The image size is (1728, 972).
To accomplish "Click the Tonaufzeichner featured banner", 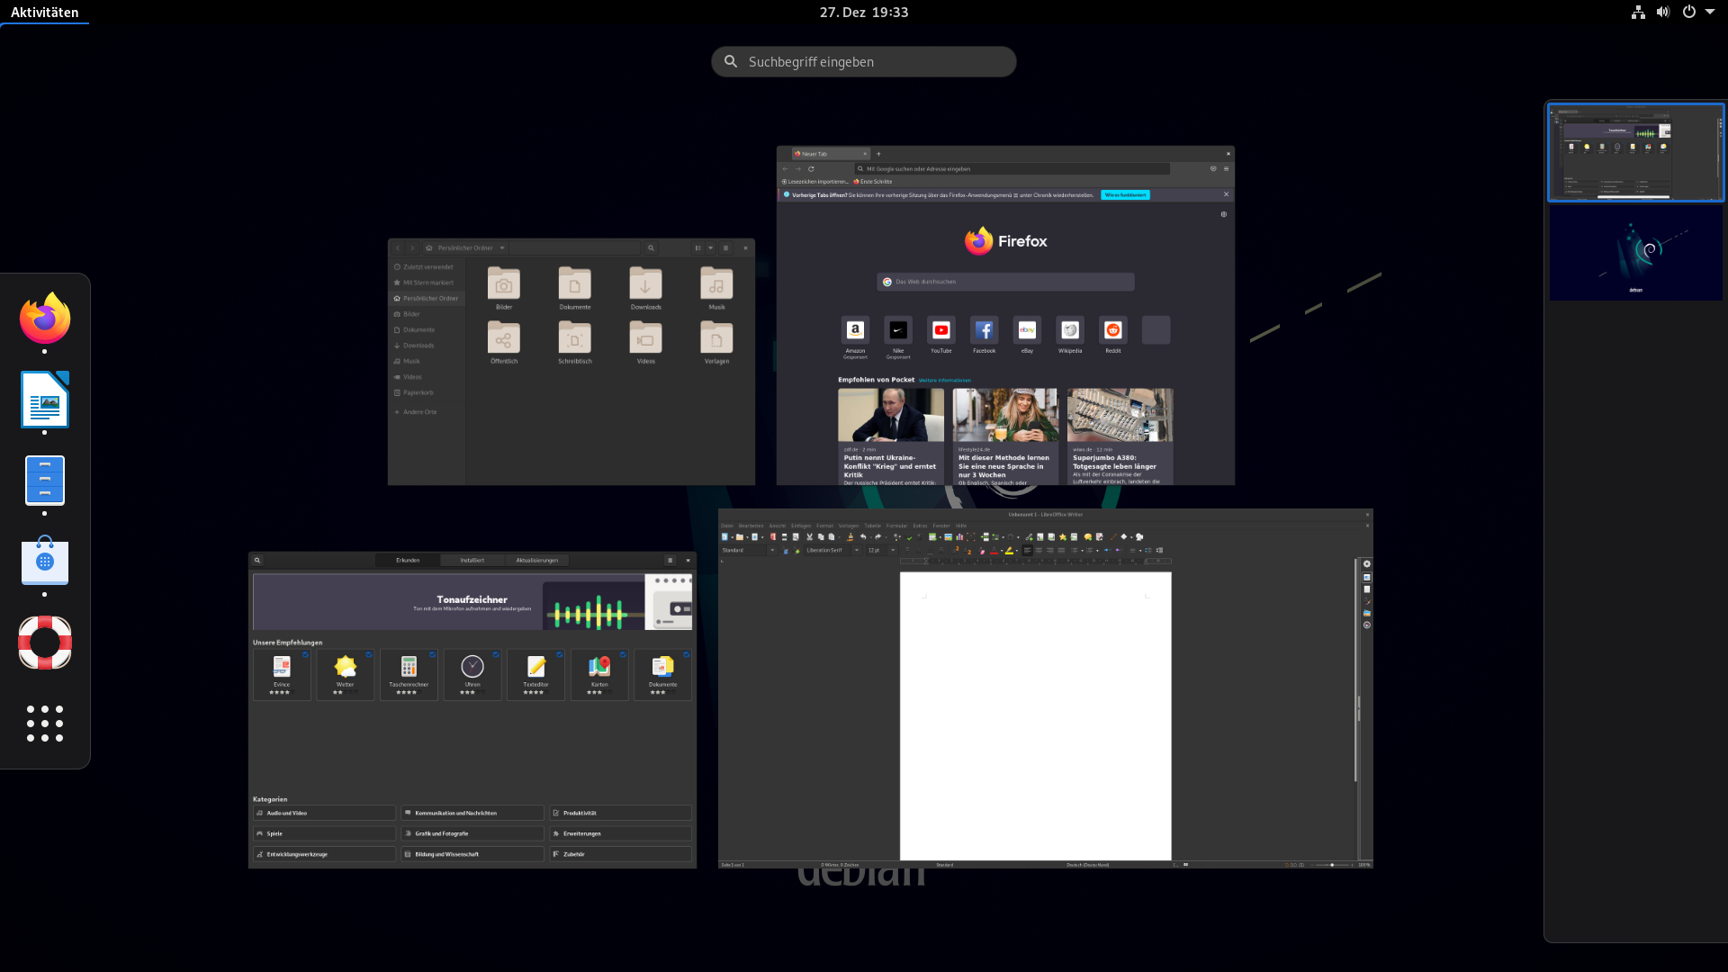I will coord(472,601).
